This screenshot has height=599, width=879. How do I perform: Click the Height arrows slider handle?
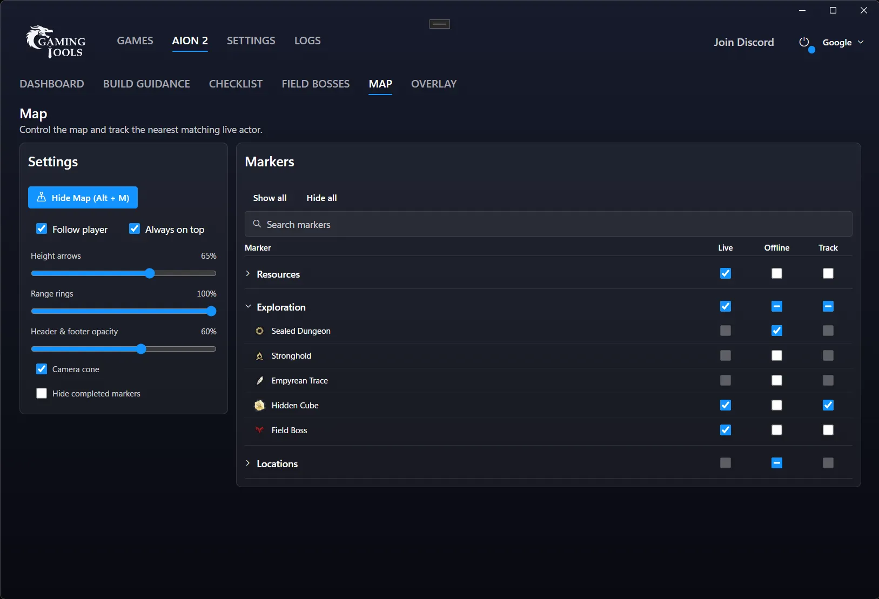(150, 273)
